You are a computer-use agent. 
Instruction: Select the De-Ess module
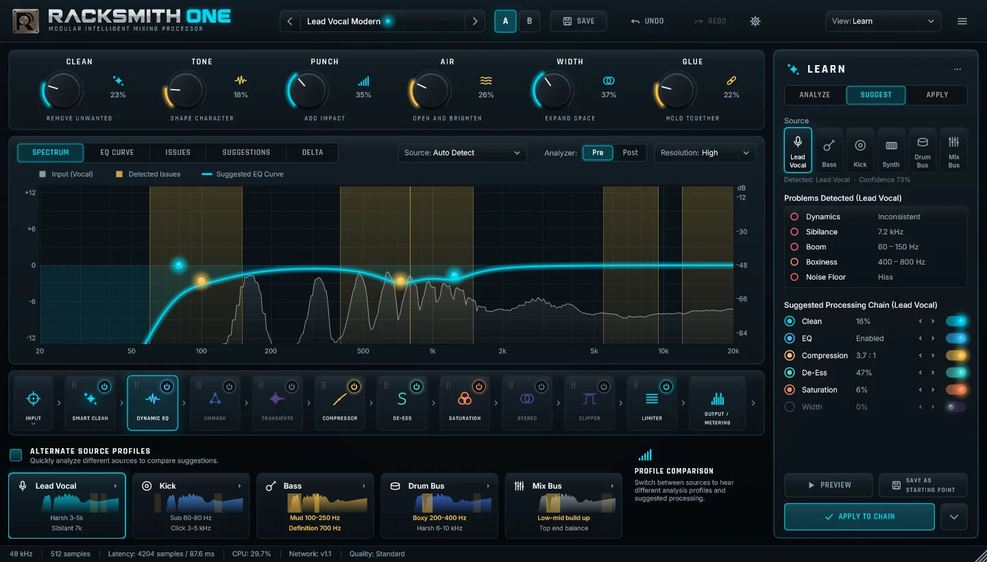[402, 403]
